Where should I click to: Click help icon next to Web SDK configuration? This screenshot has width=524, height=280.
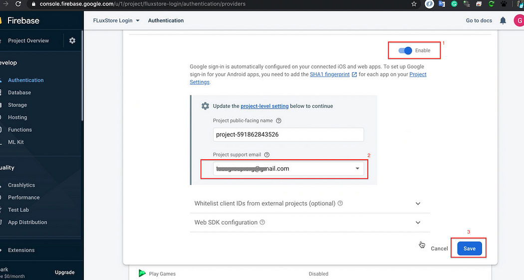click(262, 223)
